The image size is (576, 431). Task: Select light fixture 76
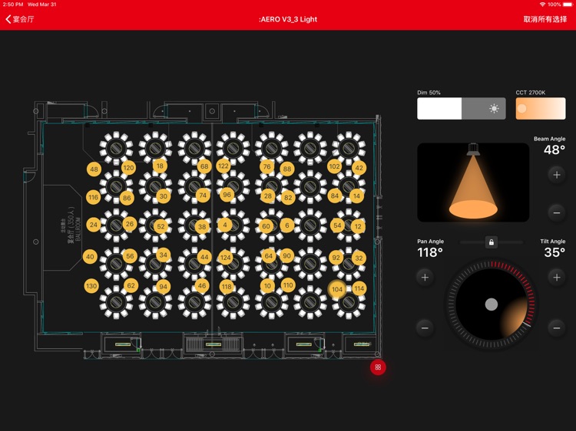267,166
